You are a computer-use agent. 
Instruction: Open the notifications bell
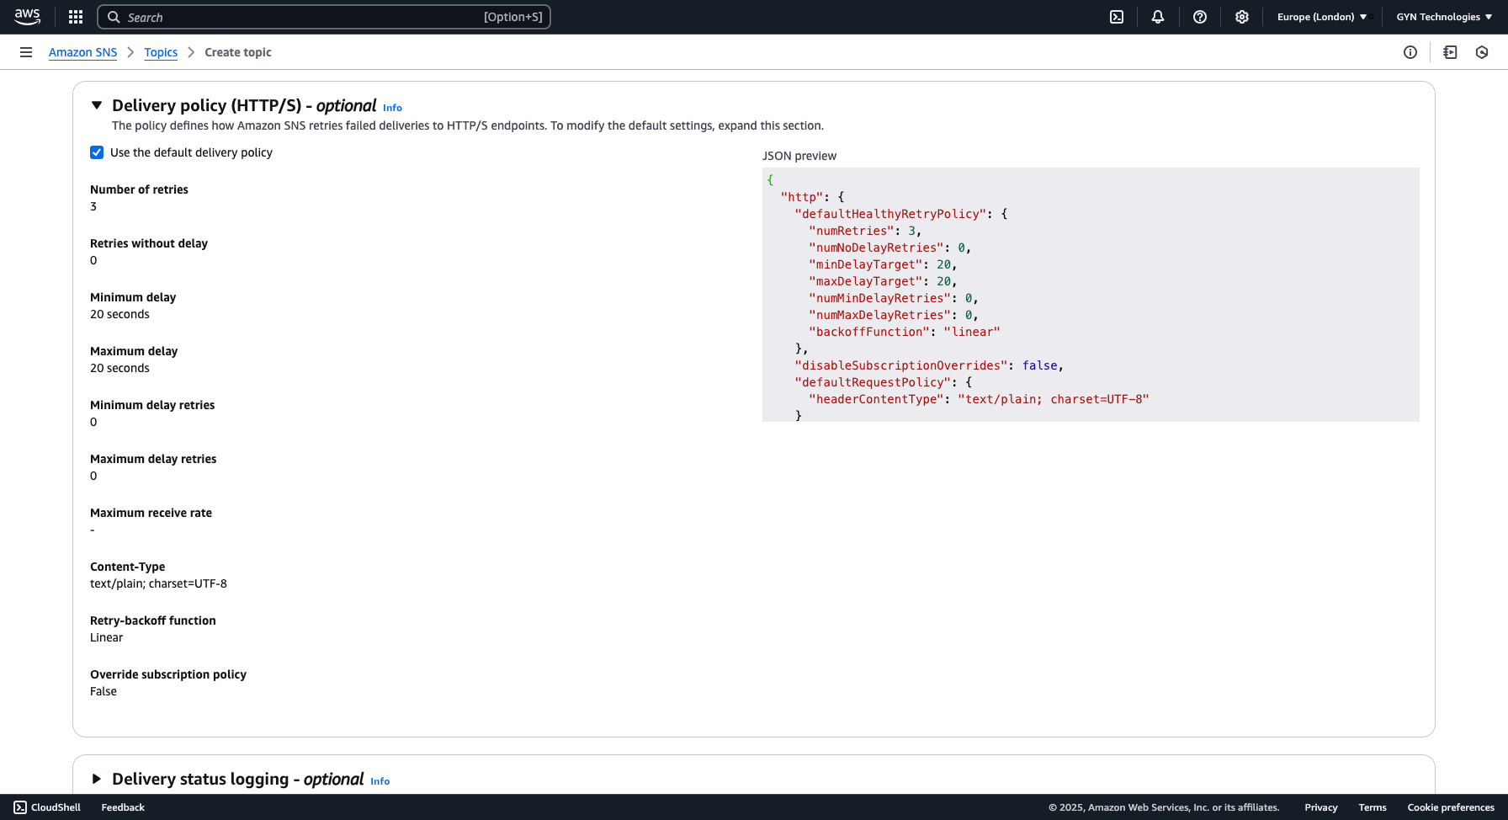click(x=1158, y=17)
